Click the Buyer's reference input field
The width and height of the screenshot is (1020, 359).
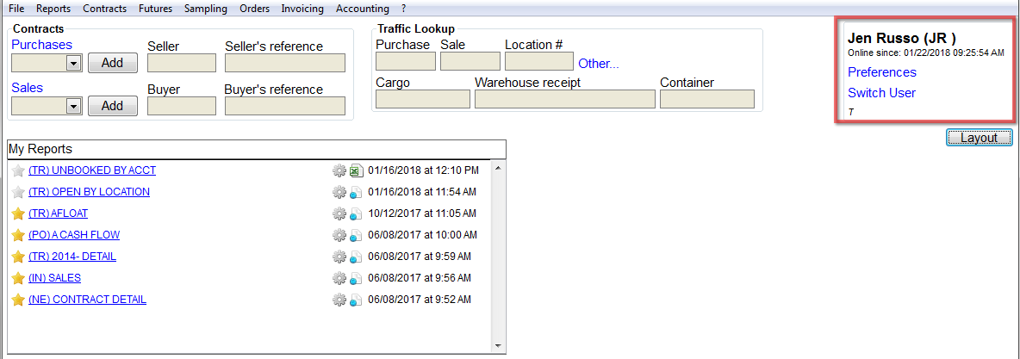[x=285, y=106]
